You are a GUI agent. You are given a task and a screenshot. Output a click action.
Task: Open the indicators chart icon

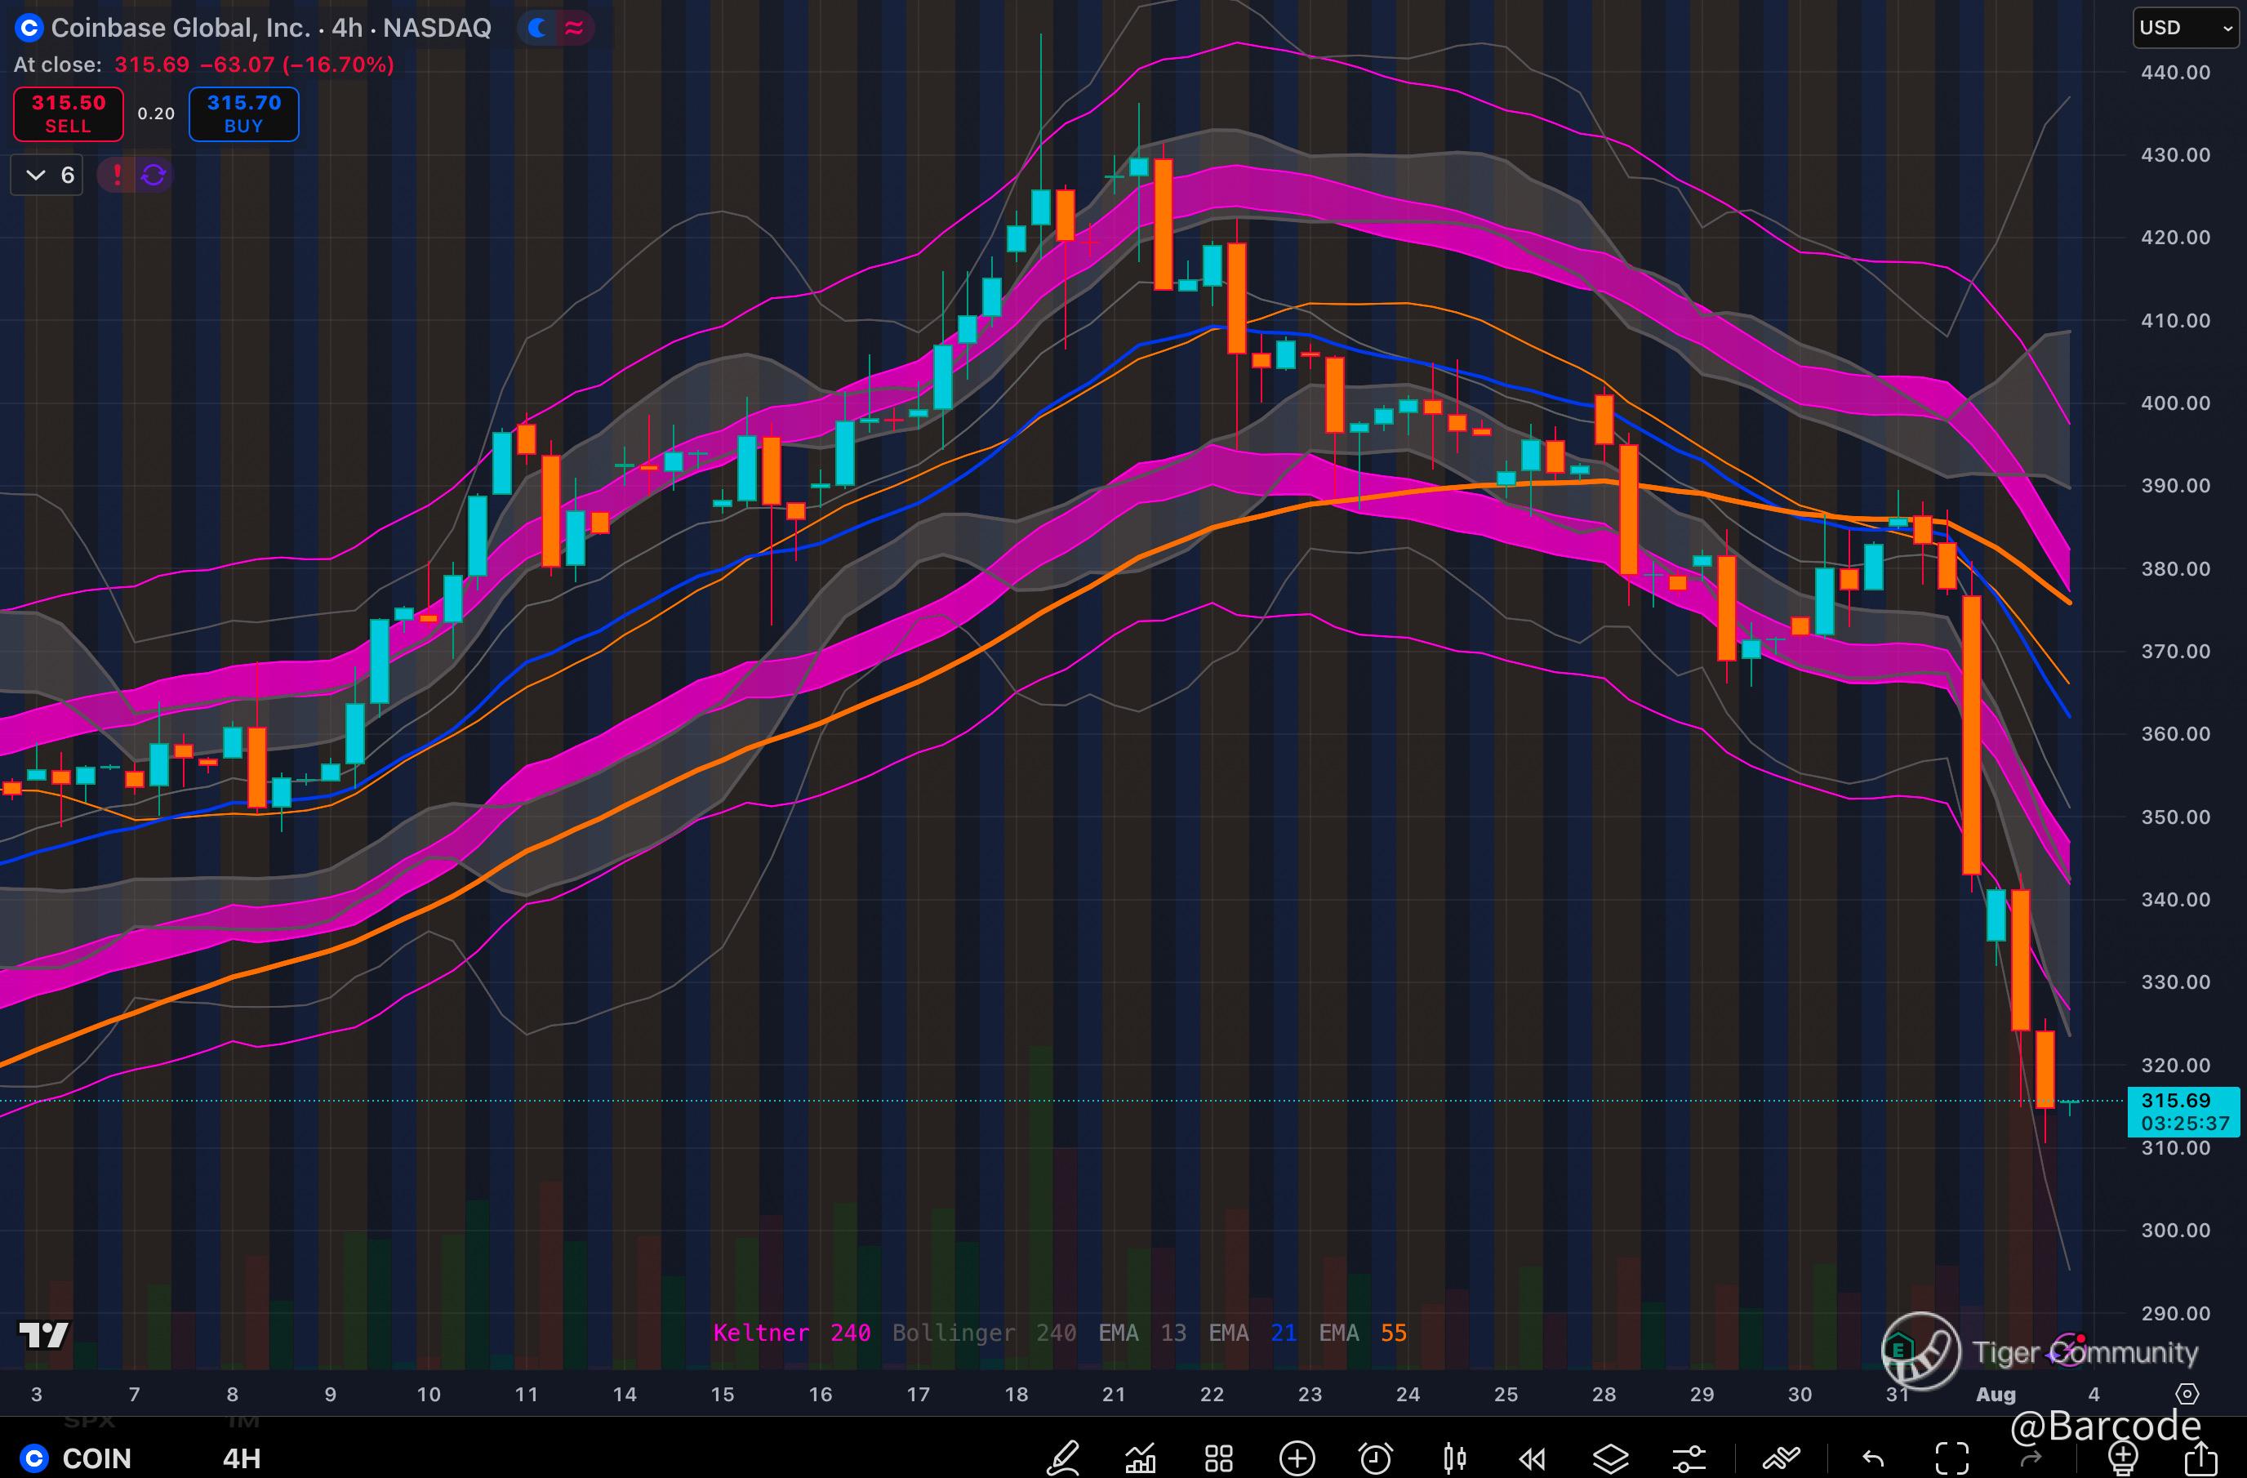[1141, 1458]
